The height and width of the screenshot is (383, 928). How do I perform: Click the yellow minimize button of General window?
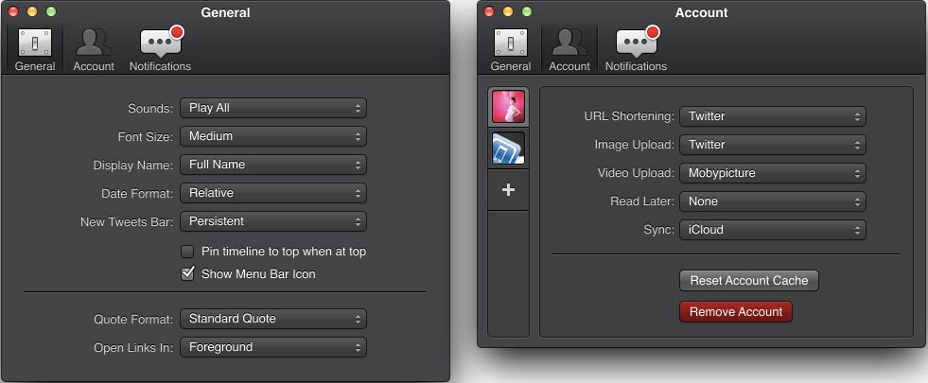tap(32, 11)
